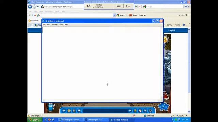Open Notepad File menu
The width and height of the screenshot is (218, 122).
[44, 25]
